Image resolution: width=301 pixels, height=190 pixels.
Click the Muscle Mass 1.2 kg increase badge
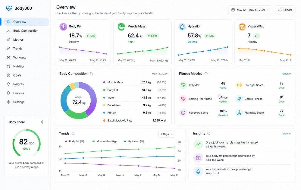pyautogui.click(x=153, y=36)
